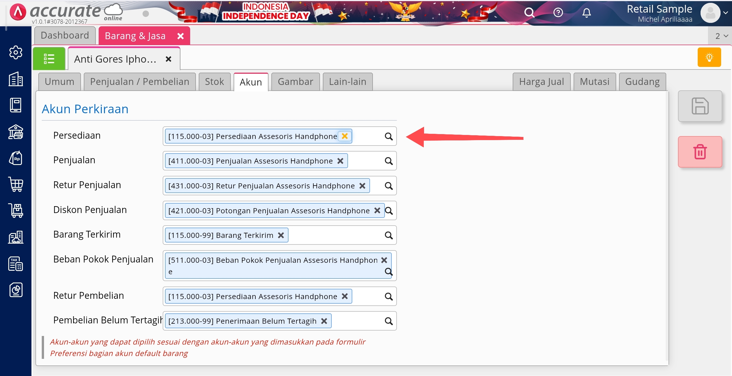Click the header search magnifier icon
This screenshot has width=732, height=376.
529,13
